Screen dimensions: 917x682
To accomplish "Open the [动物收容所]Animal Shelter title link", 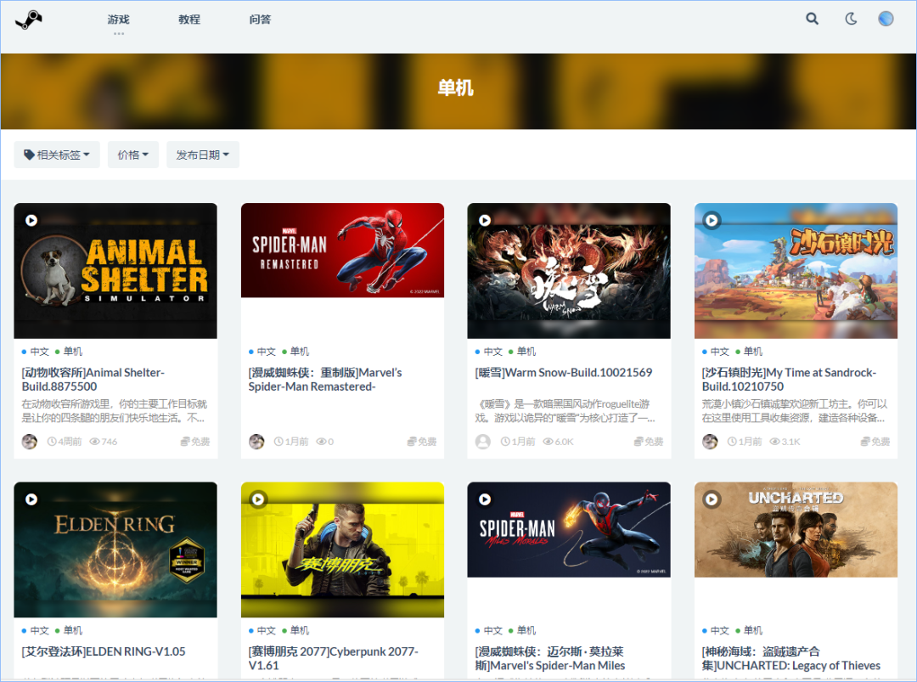I will (93, 379).
